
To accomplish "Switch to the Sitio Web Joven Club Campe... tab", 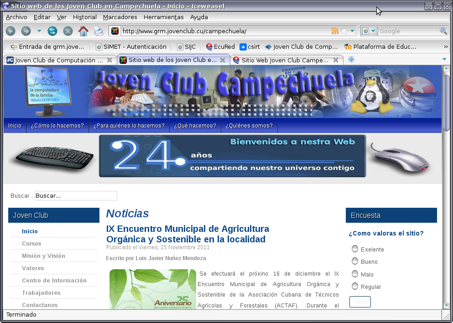I will click(285, 60).
